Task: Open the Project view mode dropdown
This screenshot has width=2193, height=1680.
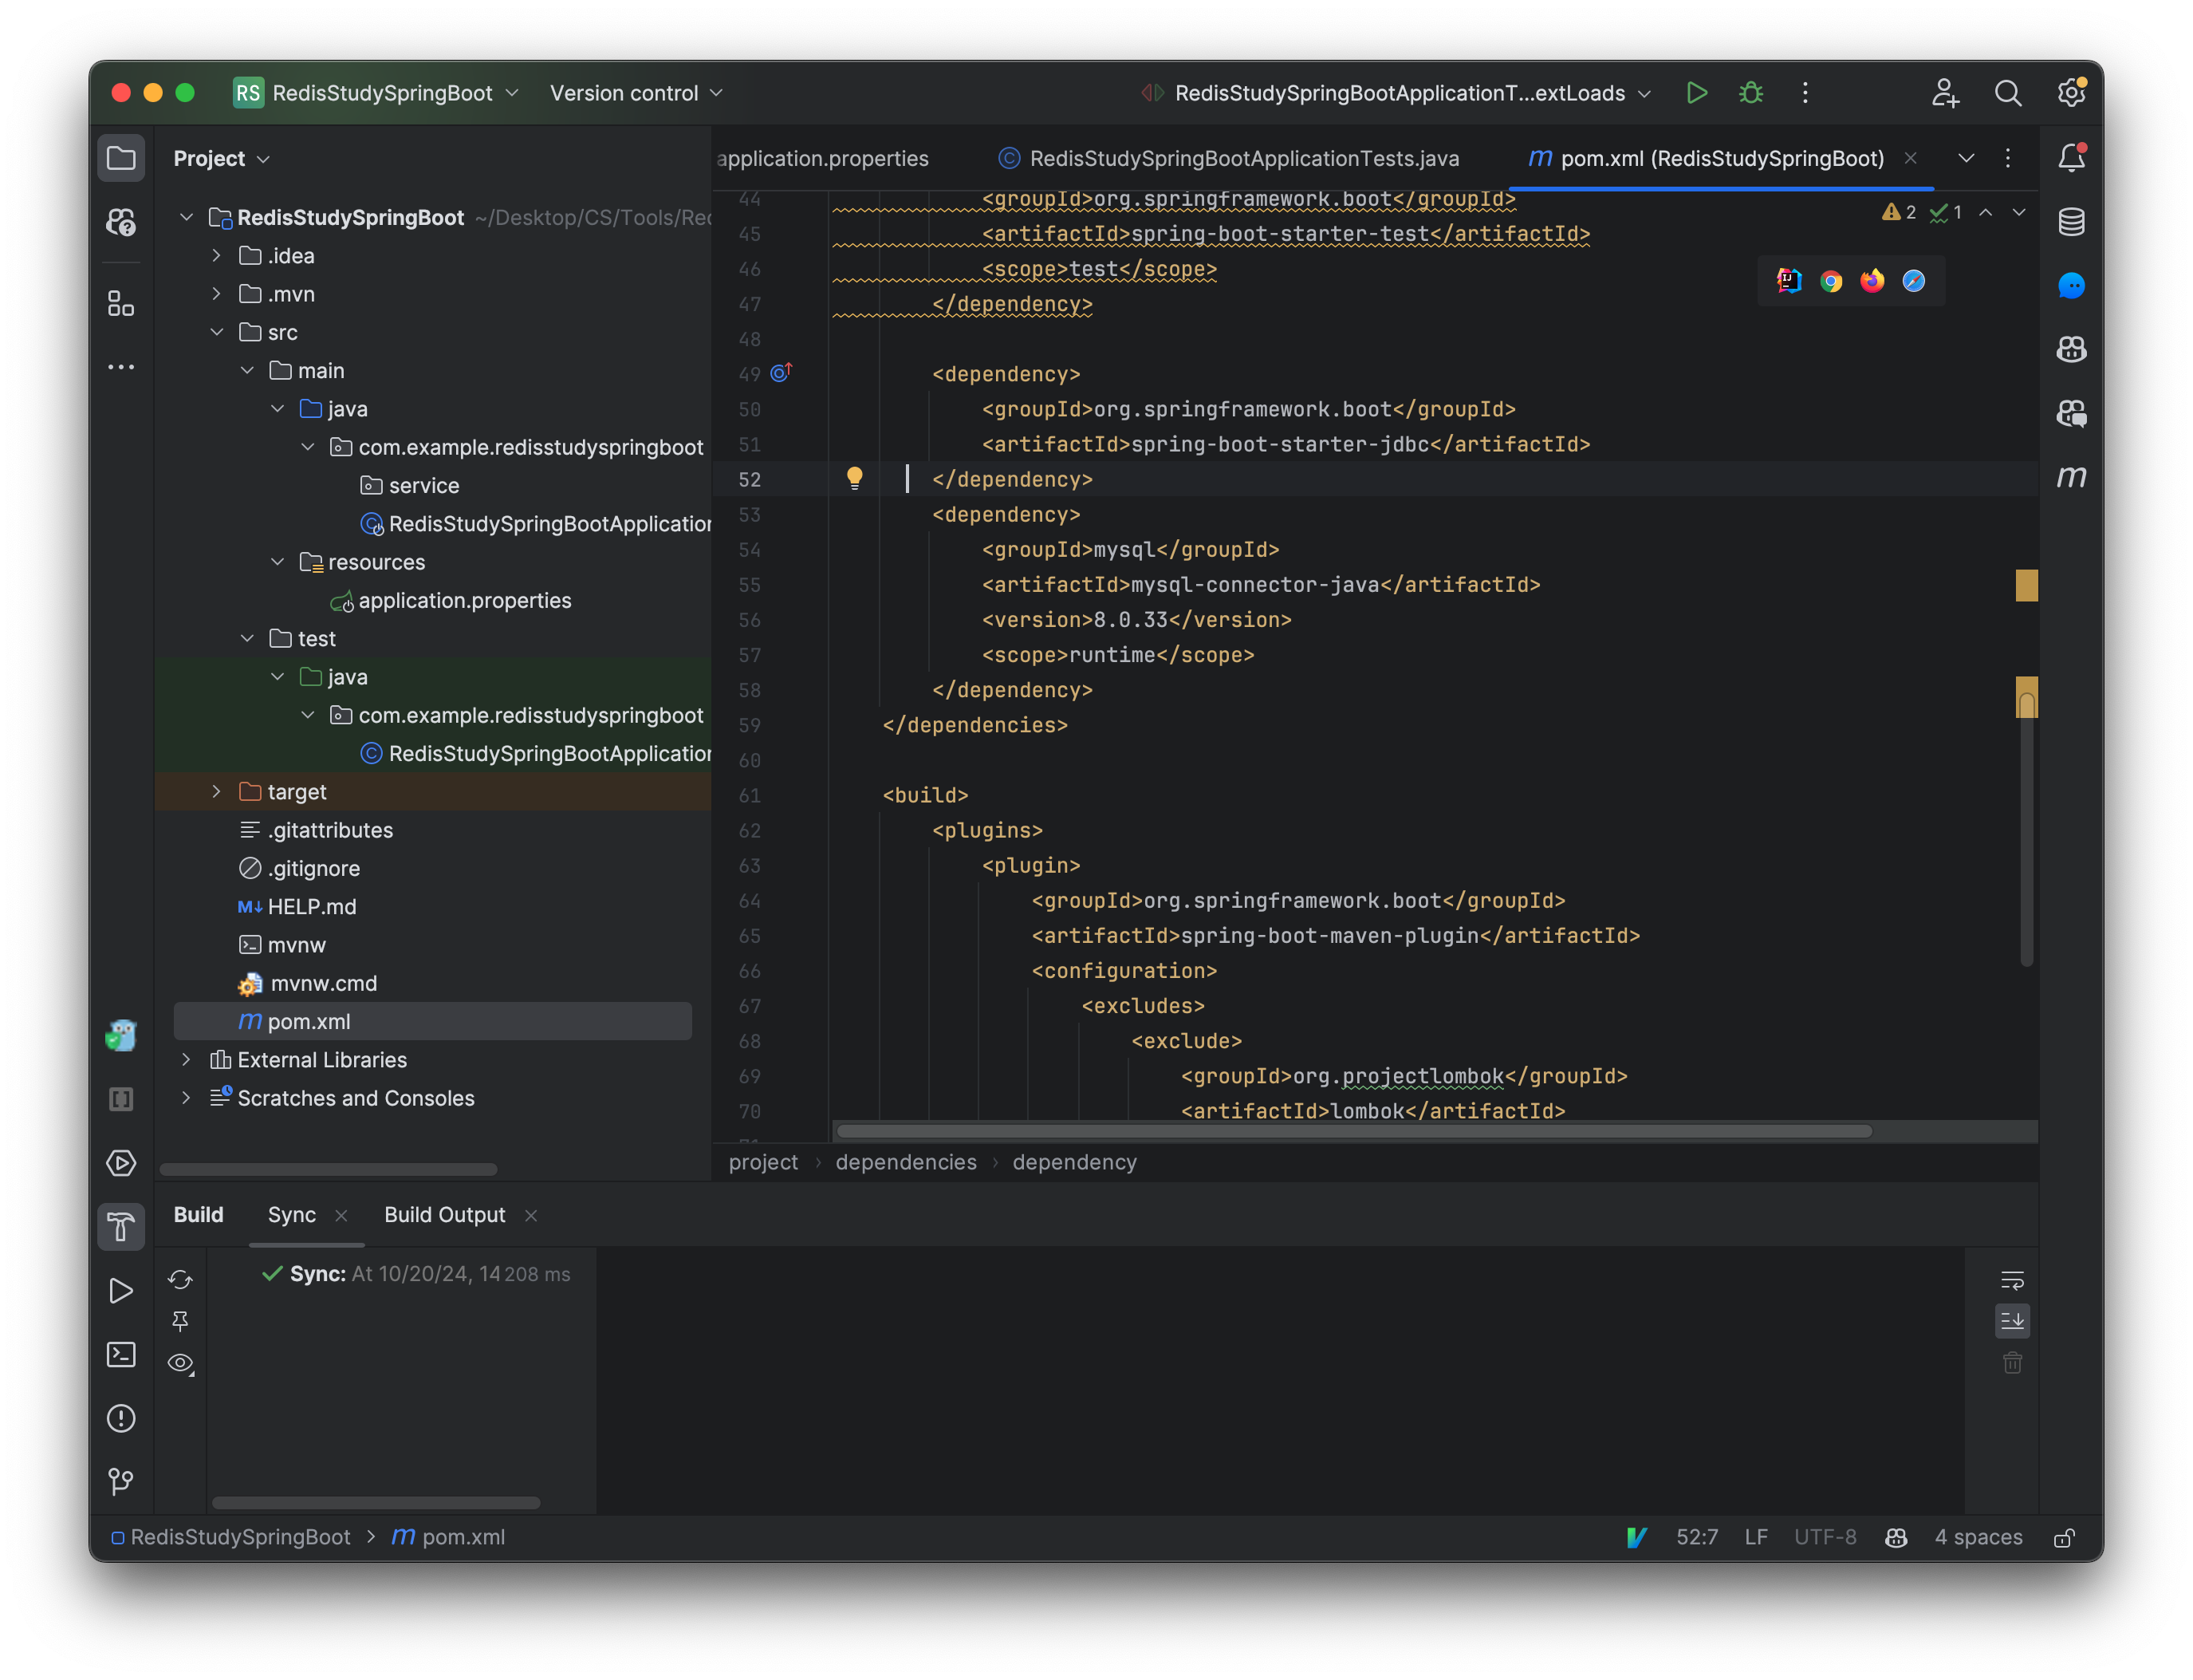Action: 222,159
